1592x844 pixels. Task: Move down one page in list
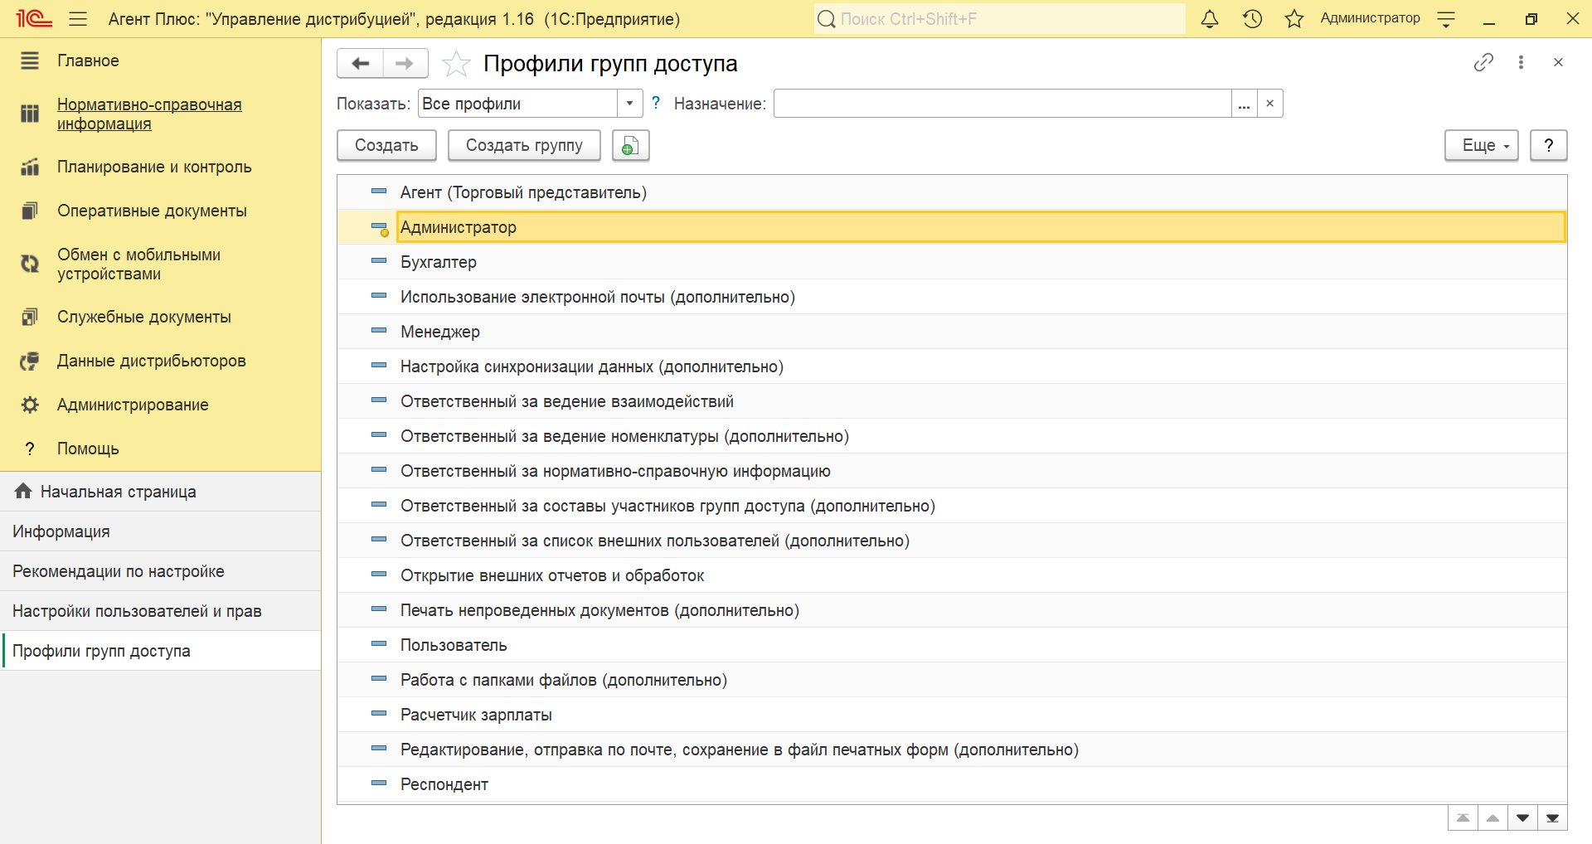(x=1522, y=818)
